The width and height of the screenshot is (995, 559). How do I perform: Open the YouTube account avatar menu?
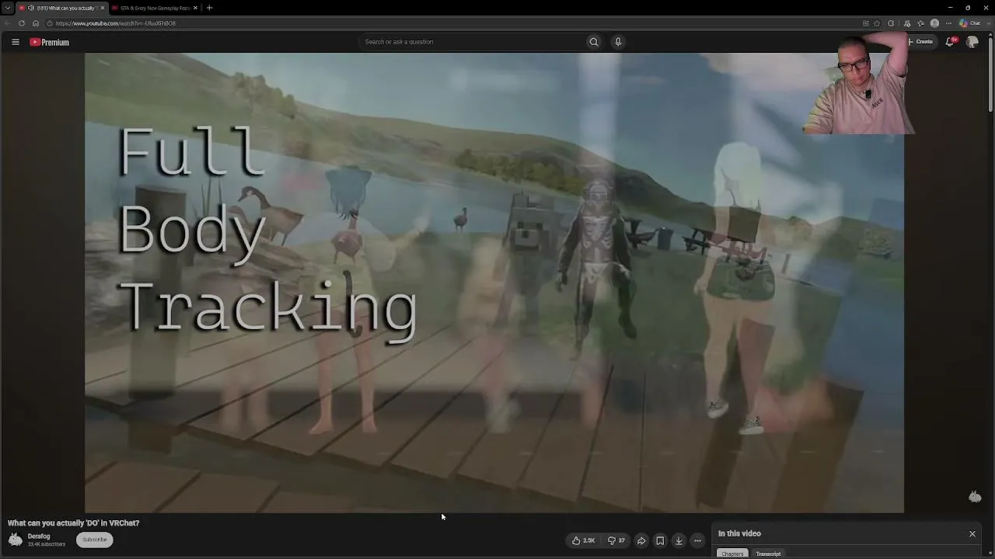(x=972, y=42)
